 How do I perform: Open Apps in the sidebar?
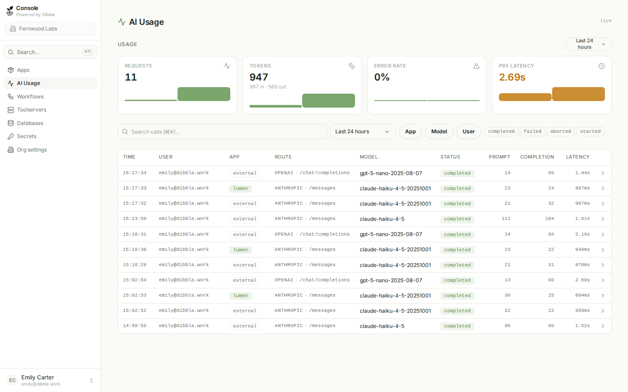pyautogui.click(x=50, y=70)
